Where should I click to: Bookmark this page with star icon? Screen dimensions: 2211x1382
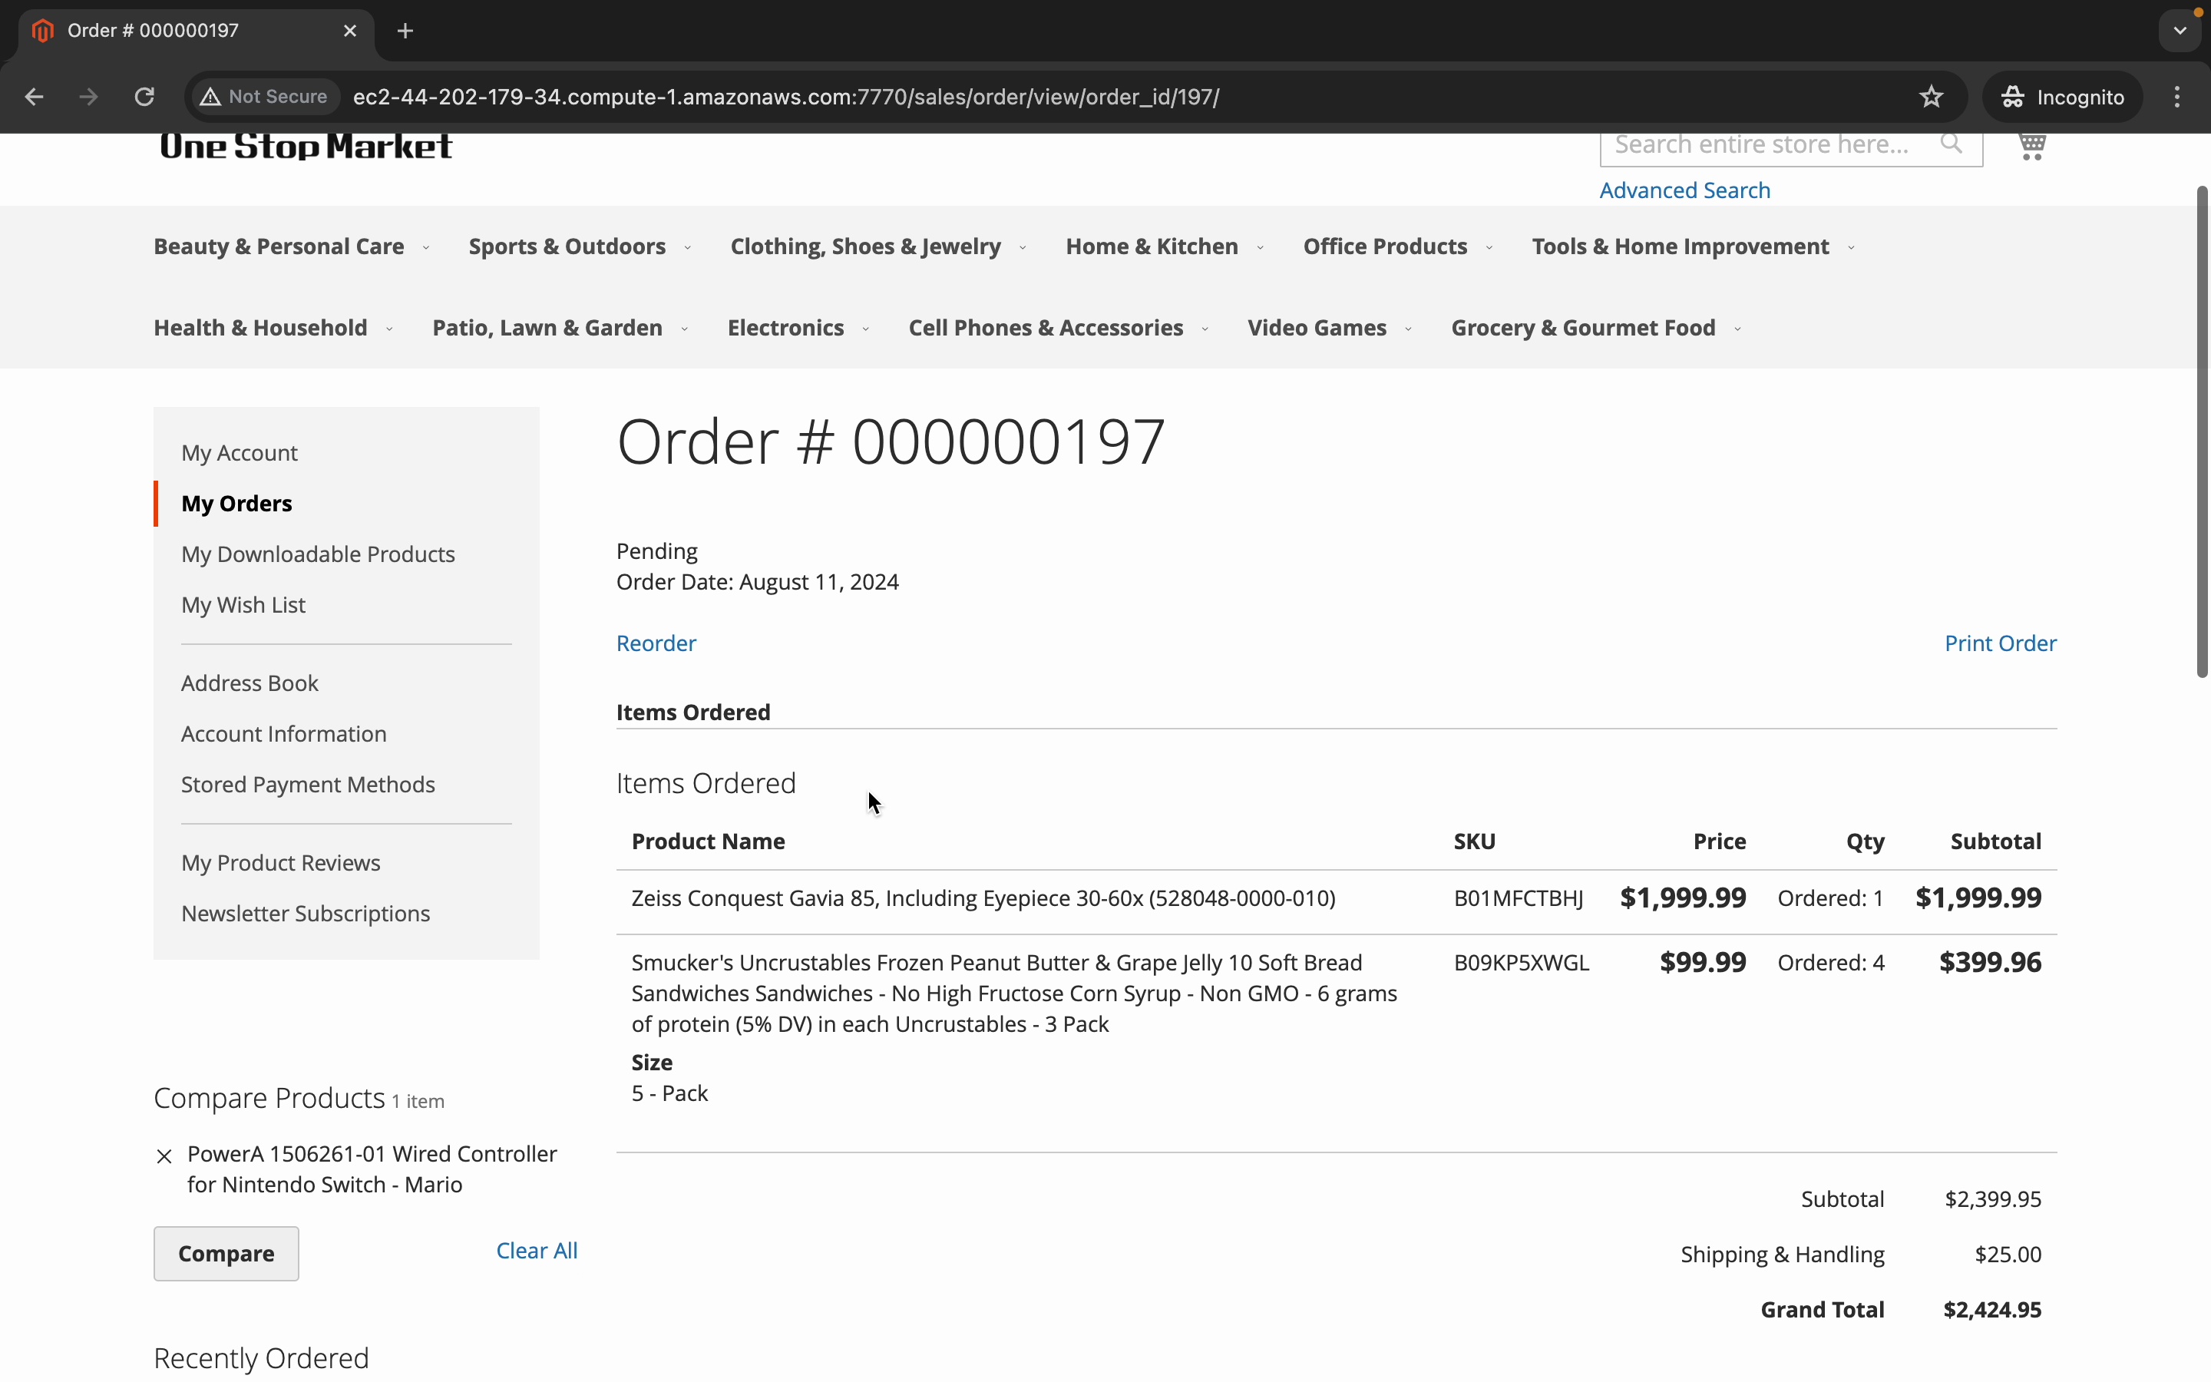pyautogui.click(x=1931, y=97)
